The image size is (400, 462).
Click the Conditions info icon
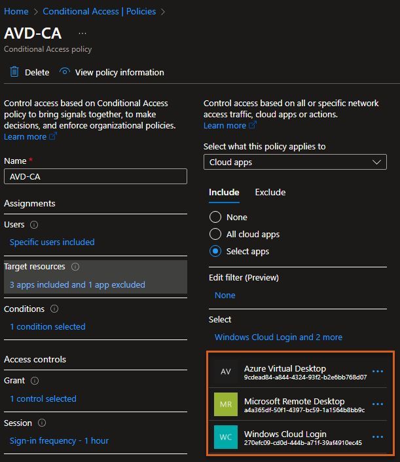[x=54, y=309]
